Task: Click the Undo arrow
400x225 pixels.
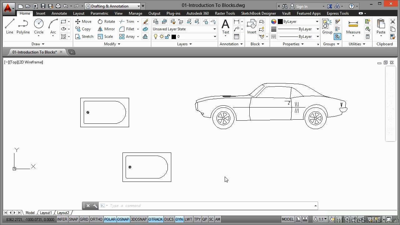Action: coord(65,6)
